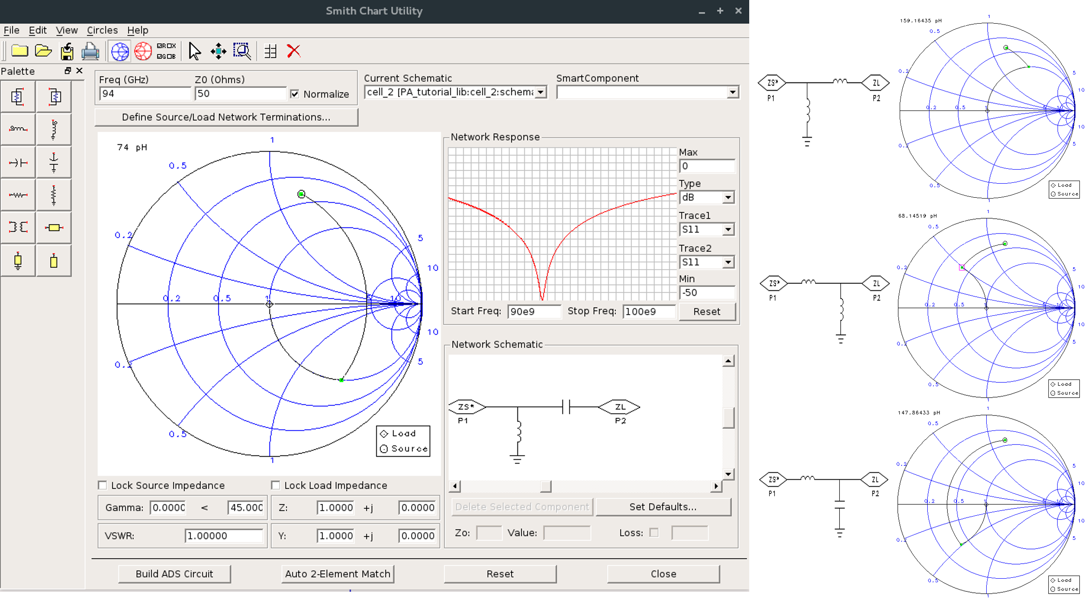The image size is (1086, 601).
Task: Click the Freq (GHz) input field
Action: pyautogui.click(x=145, y=94)
